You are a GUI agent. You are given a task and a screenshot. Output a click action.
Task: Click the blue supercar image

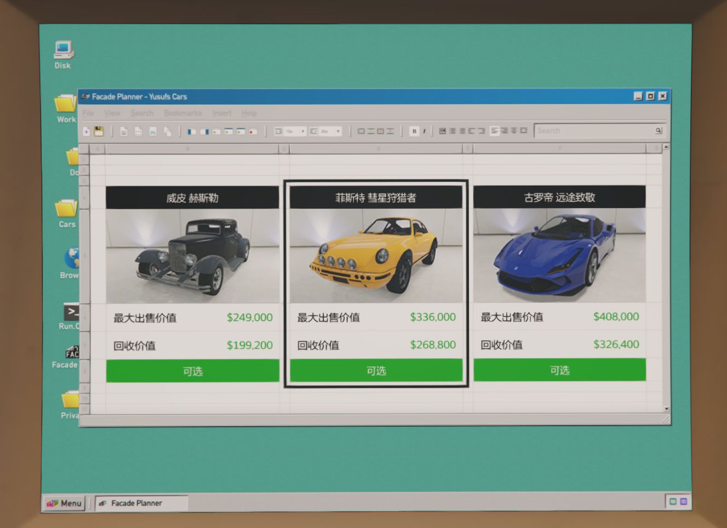pos(560,255)
